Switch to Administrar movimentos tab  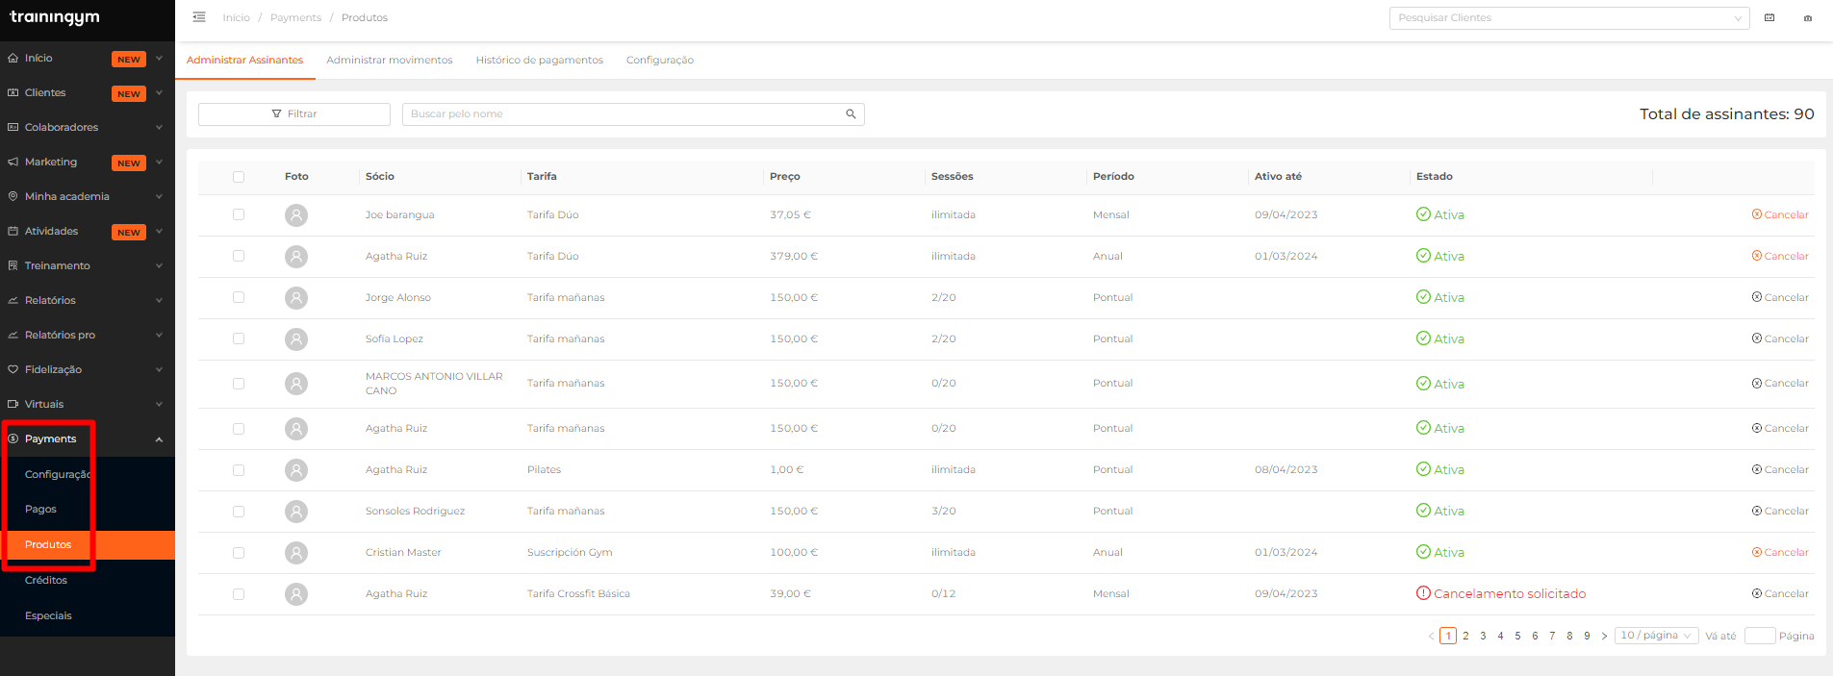point(389,60)
